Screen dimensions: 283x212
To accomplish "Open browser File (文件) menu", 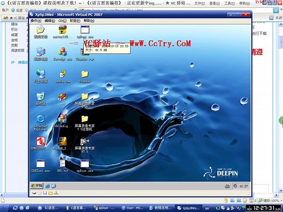I will (x=200, y=3).
